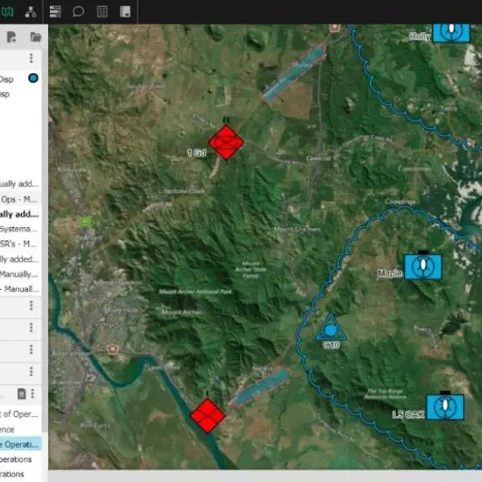The height and width of the screenshot is (482, 482).
Task: Select the blue radio circle next to Disp
Action: tap(33, 78)
